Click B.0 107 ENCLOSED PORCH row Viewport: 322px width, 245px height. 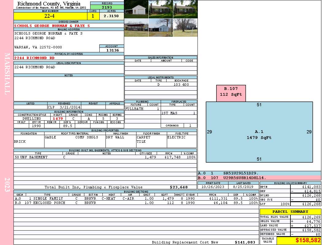coord(136,203)
